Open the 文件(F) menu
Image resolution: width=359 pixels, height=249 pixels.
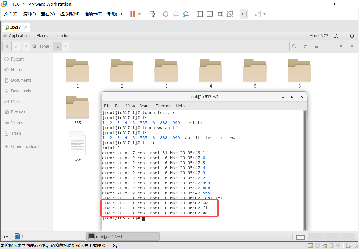coord(11,14)
